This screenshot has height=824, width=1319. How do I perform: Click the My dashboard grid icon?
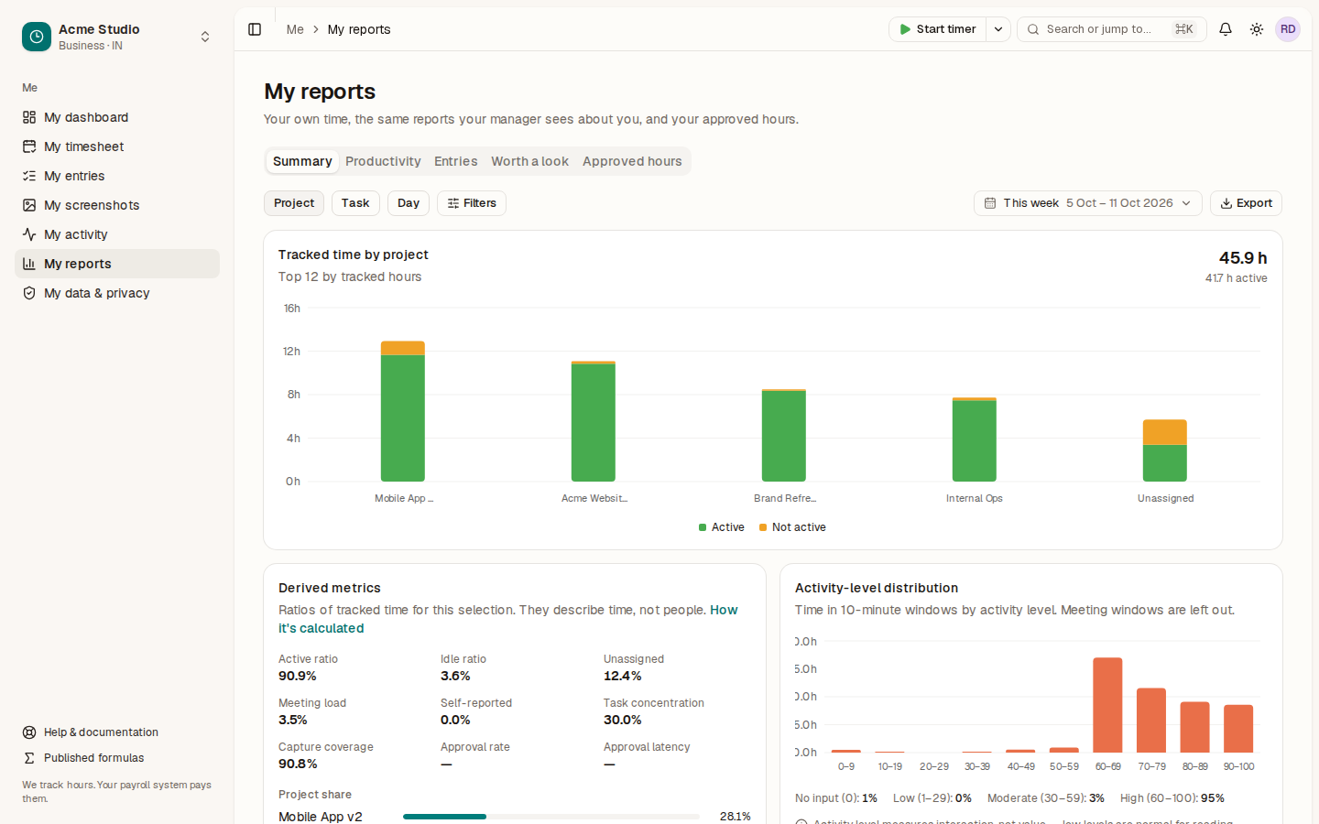coord(29,117)
